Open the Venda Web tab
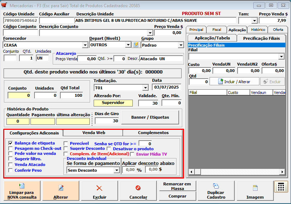The height and width of the screenshot is (204, 291). pyautogui.click(x=93, y=133)
